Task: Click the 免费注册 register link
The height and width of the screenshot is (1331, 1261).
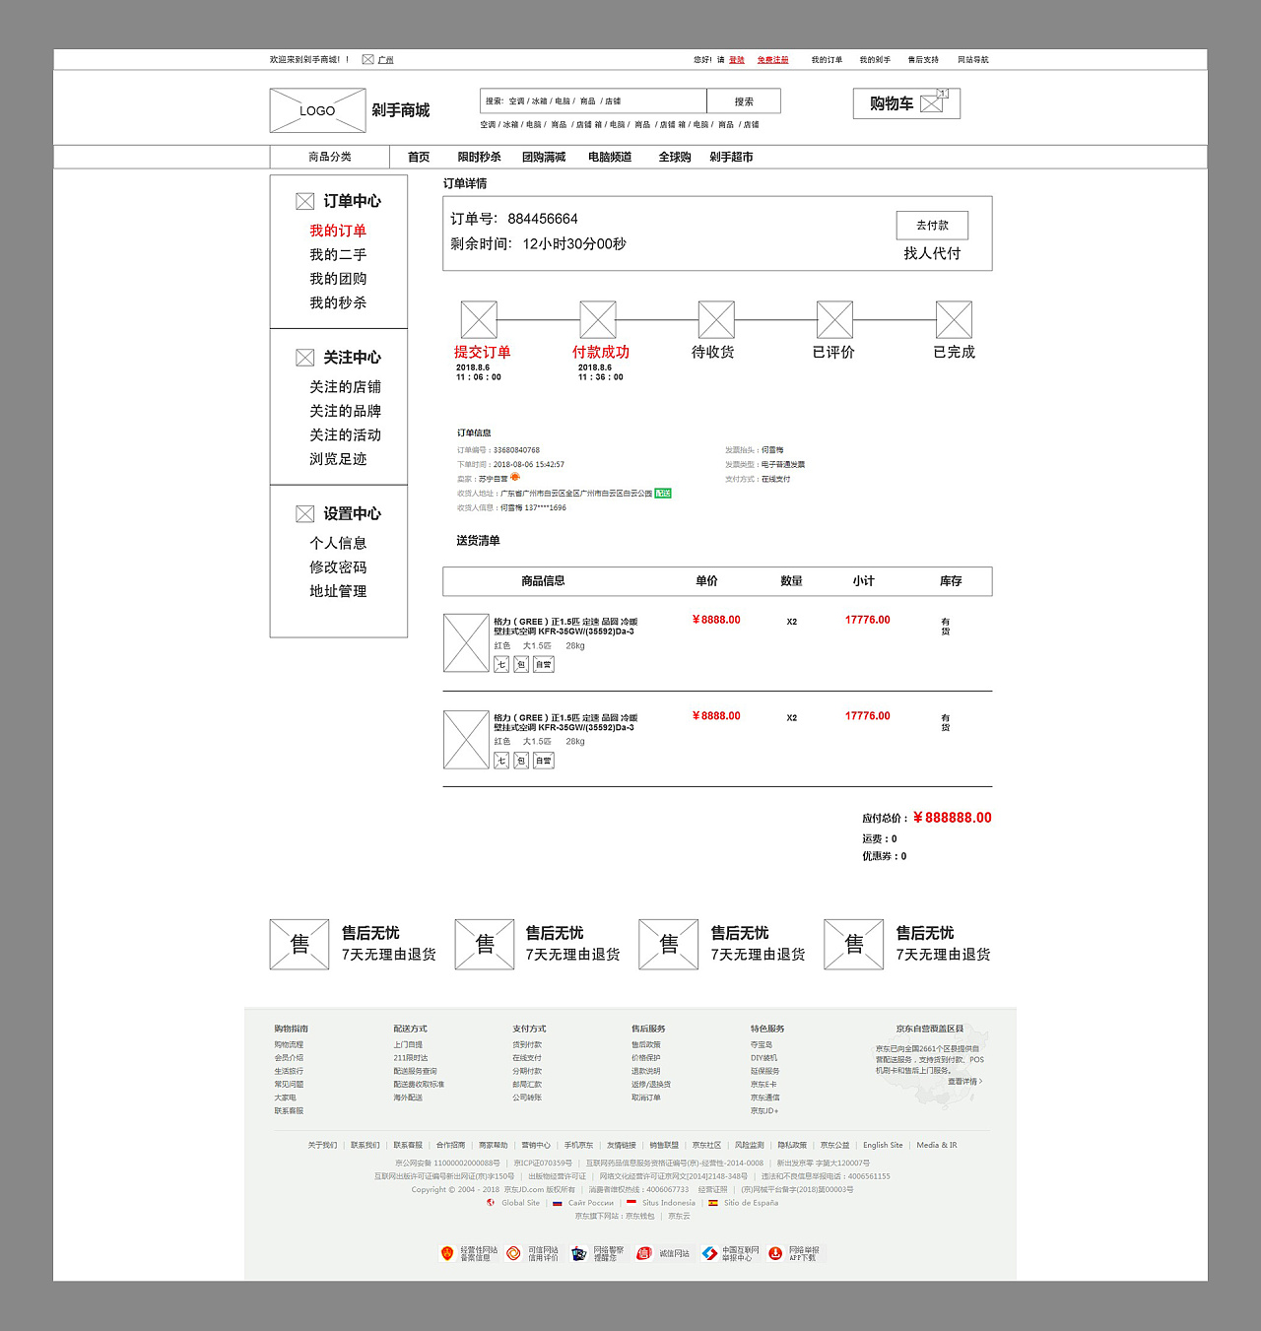Action: click(773, 60)
